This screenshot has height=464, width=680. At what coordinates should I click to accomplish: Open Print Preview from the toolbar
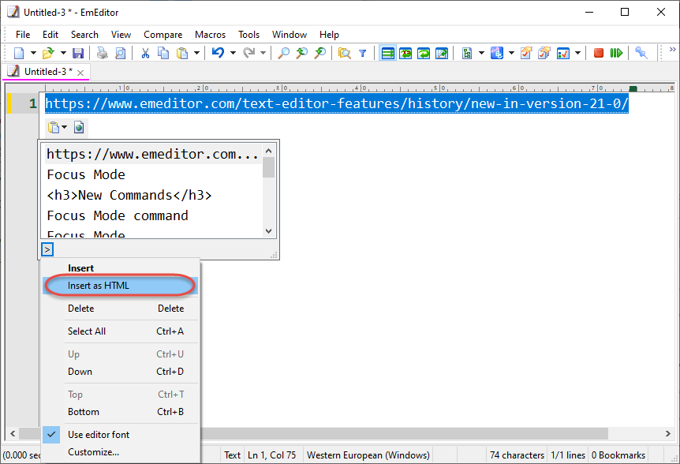pyautogui.click(x=121, y=53)
